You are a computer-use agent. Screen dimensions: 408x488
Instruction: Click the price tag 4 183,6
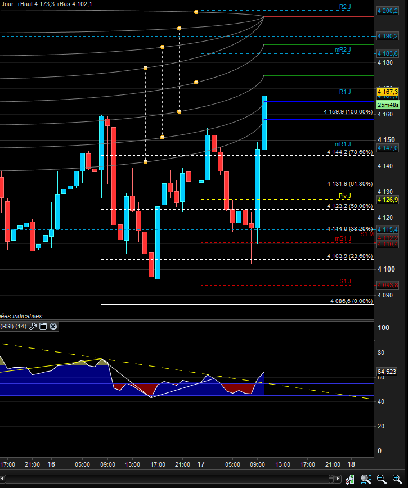(387, 53)
